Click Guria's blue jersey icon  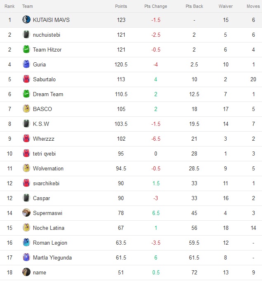click(x=26, y=64)
